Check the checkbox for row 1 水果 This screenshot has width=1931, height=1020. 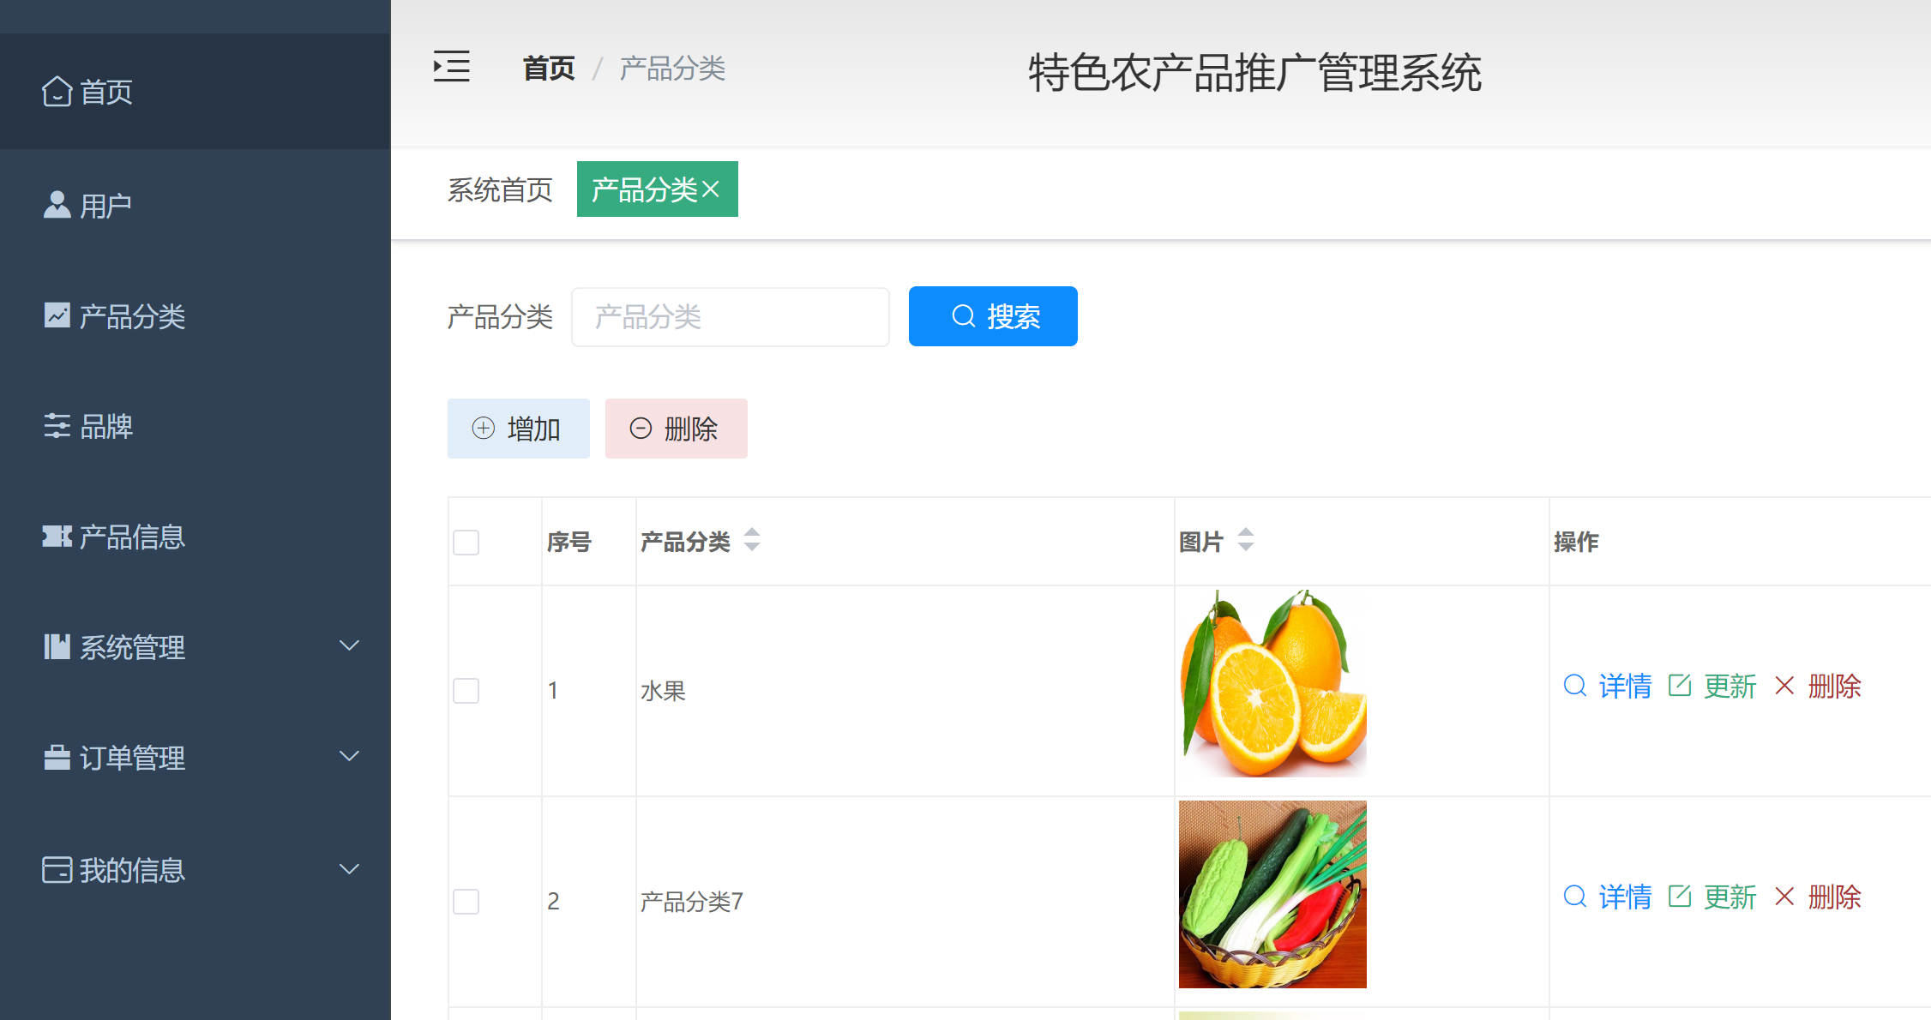click(x=466, y=690)
